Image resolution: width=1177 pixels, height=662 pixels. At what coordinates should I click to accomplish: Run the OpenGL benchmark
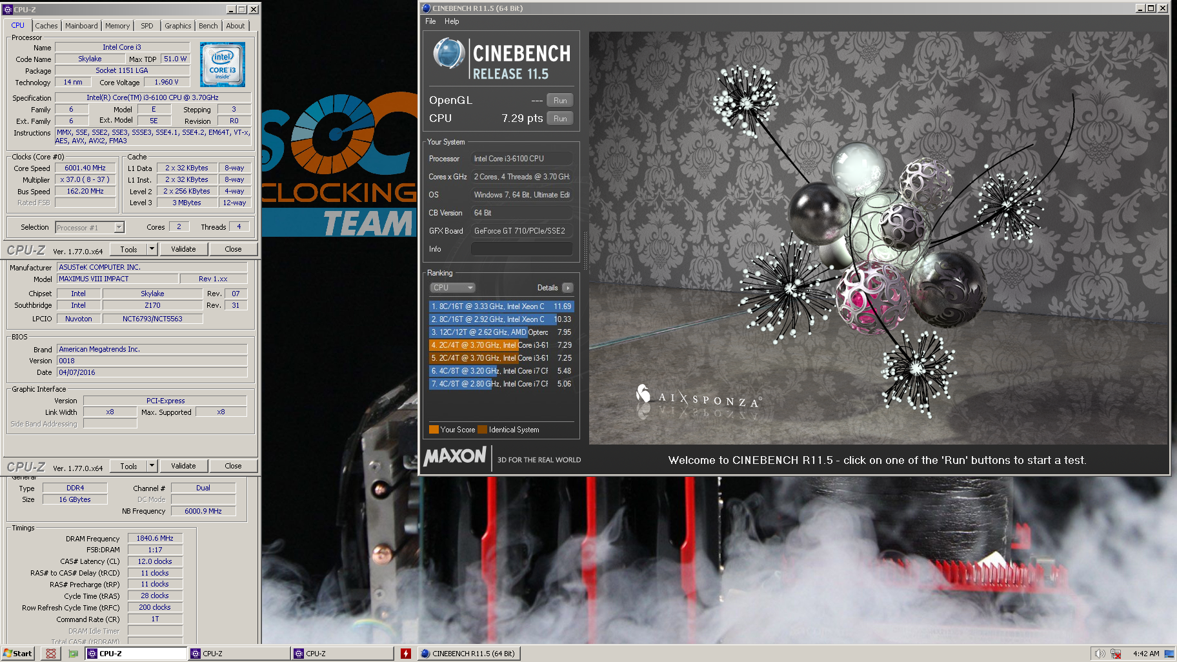pos(560,101)
